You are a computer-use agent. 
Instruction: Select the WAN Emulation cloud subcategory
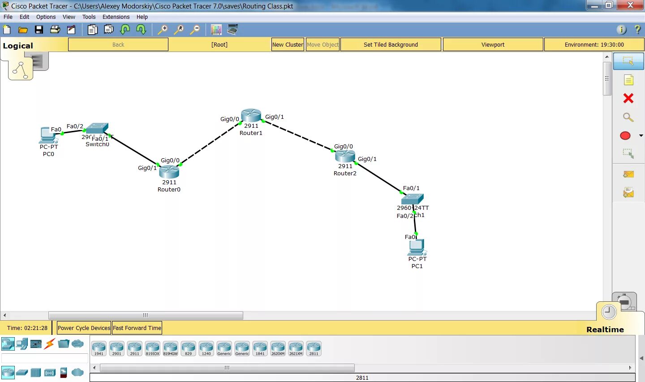point(77,373)
